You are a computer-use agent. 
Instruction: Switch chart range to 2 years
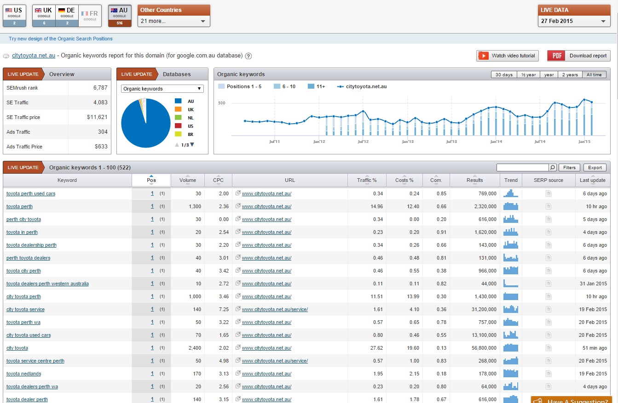tap(571, 75)
